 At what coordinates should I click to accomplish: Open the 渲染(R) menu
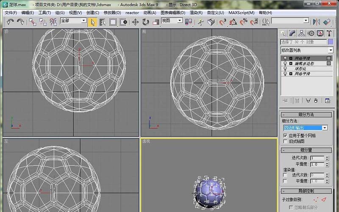pyautogui.click(x=196, y=13)
